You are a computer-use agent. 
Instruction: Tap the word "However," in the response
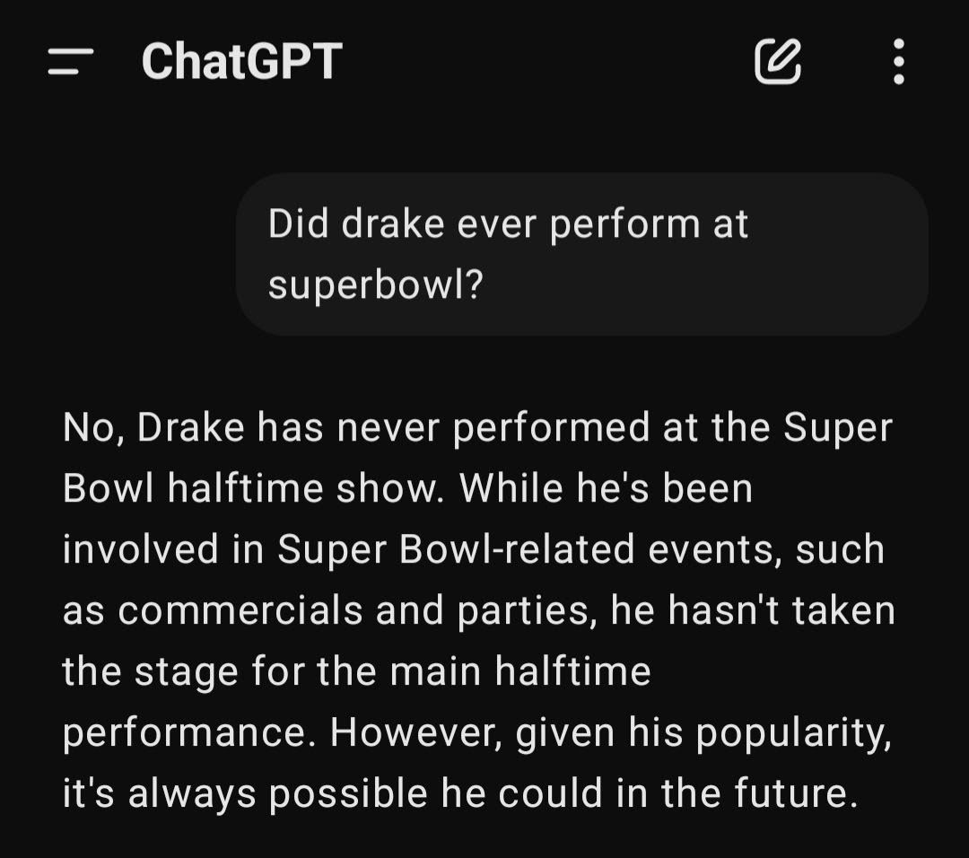click(416, 731)
